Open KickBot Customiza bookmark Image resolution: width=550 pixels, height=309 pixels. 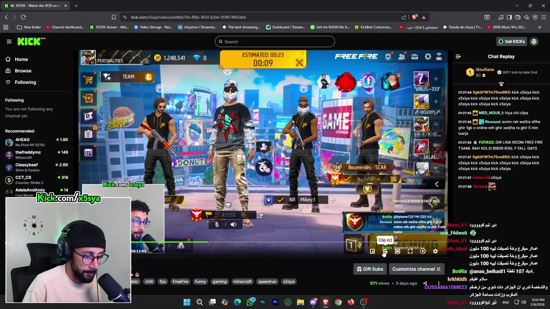373,27
